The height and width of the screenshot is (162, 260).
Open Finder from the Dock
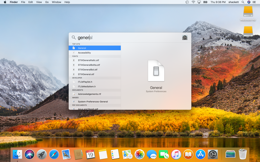tap(17, 154)
